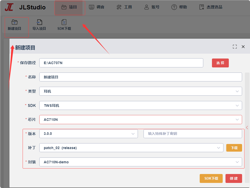Click the 填入特殊补丁密钥 input field
This screenshot has width=250, height=188.
point(193,134)
